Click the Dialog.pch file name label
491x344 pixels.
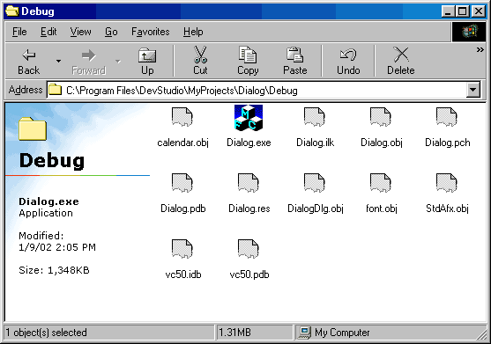point(448,143)
